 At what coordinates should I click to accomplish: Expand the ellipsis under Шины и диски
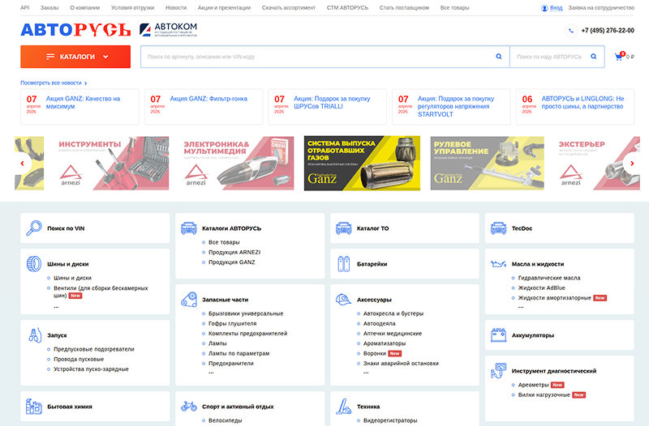click(x=56, y=306)
